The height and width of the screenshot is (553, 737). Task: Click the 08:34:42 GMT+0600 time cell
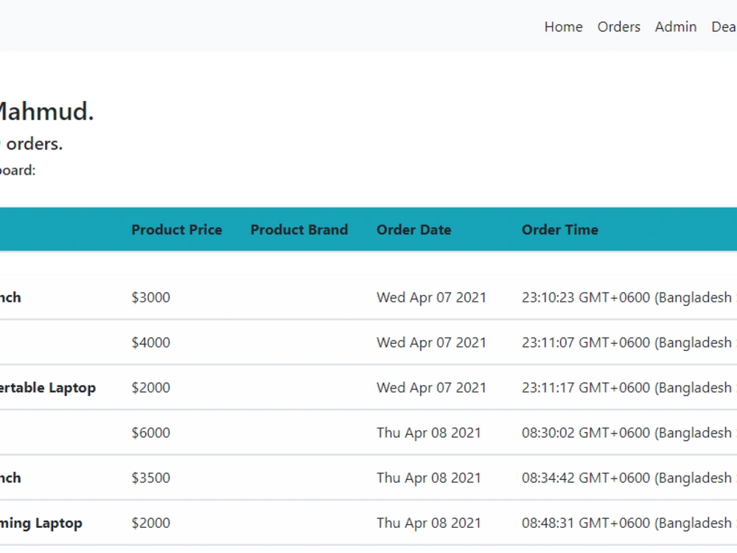coord(629,478)
